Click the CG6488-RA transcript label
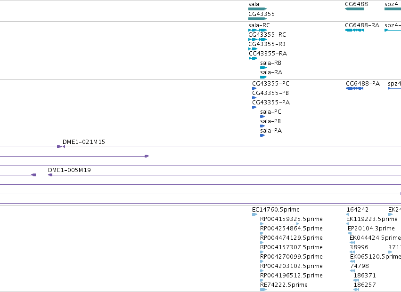Screen dimensions: 401x292 point(362,25)
